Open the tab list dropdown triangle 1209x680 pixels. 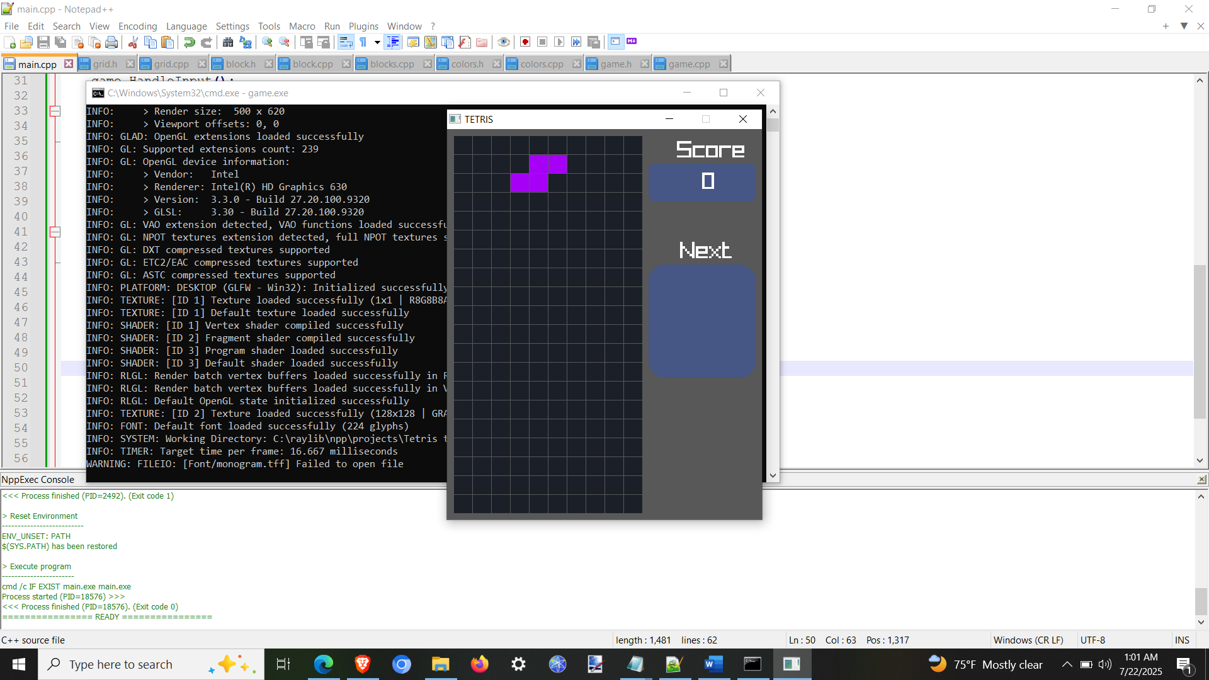(x=1184, y=26)
